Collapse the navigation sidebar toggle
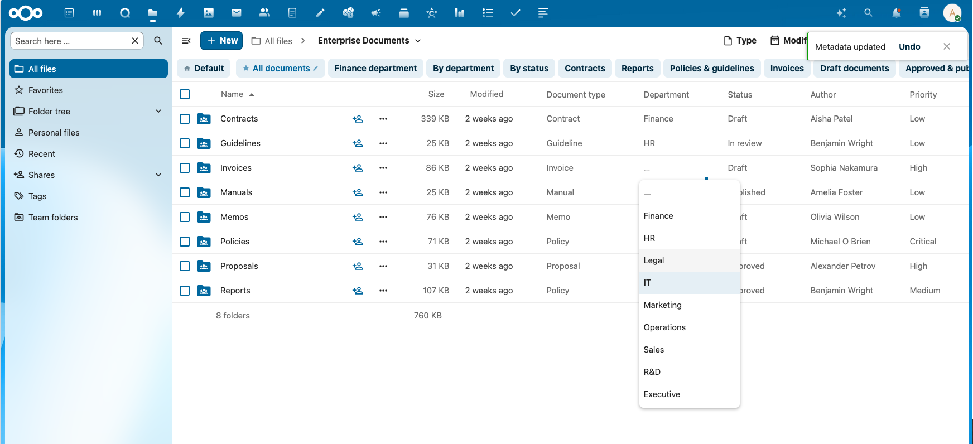 coord(186,41)
